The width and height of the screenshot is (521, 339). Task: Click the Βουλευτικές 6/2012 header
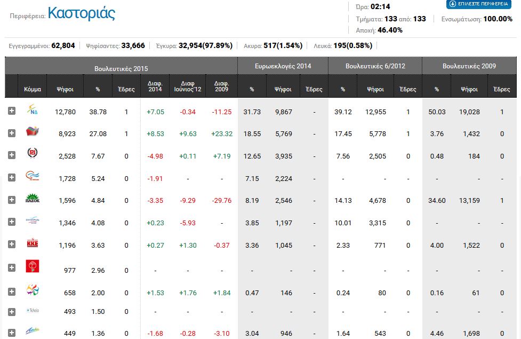(375, 67)
